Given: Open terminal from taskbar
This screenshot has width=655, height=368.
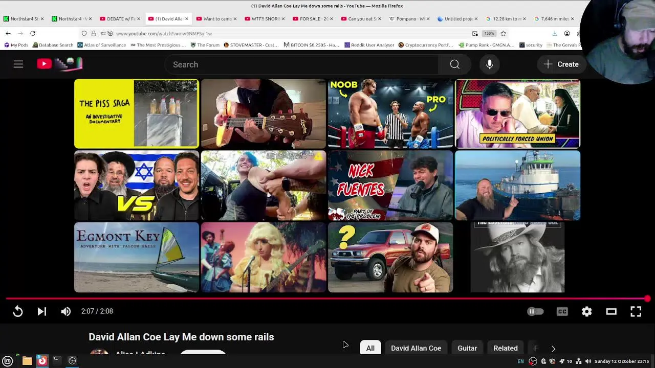Looking at the screenshot, I should click(x=57, y=361).
